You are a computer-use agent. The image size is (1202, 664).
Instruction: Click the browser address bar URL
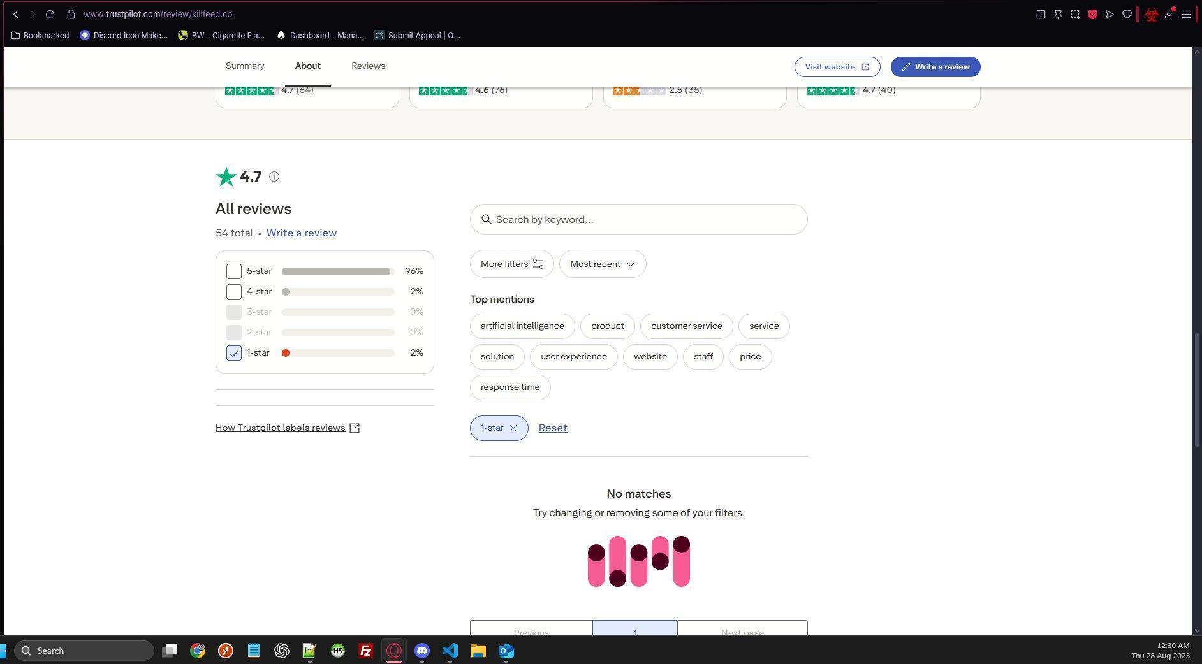158,14
